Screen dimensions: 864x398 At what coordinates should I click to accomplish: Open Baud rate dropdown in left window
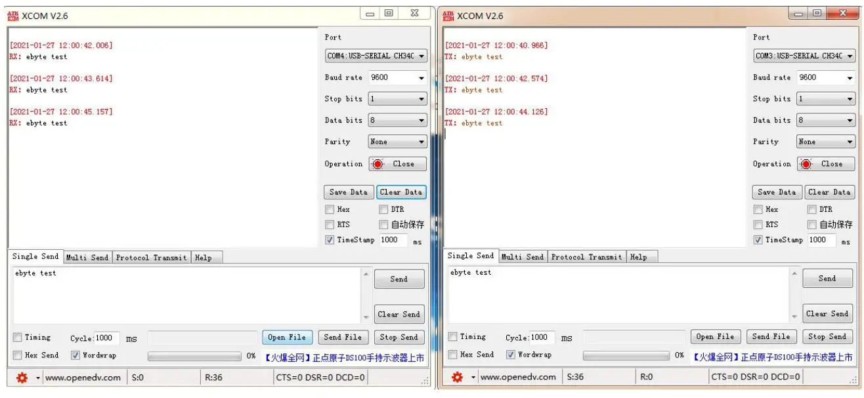(x=398, y=77)
